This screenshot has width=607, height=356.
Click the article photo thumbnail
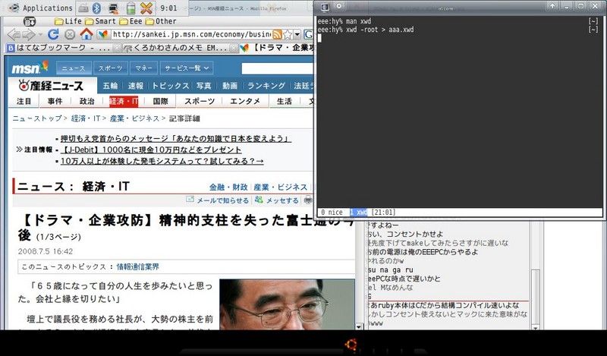287,304
